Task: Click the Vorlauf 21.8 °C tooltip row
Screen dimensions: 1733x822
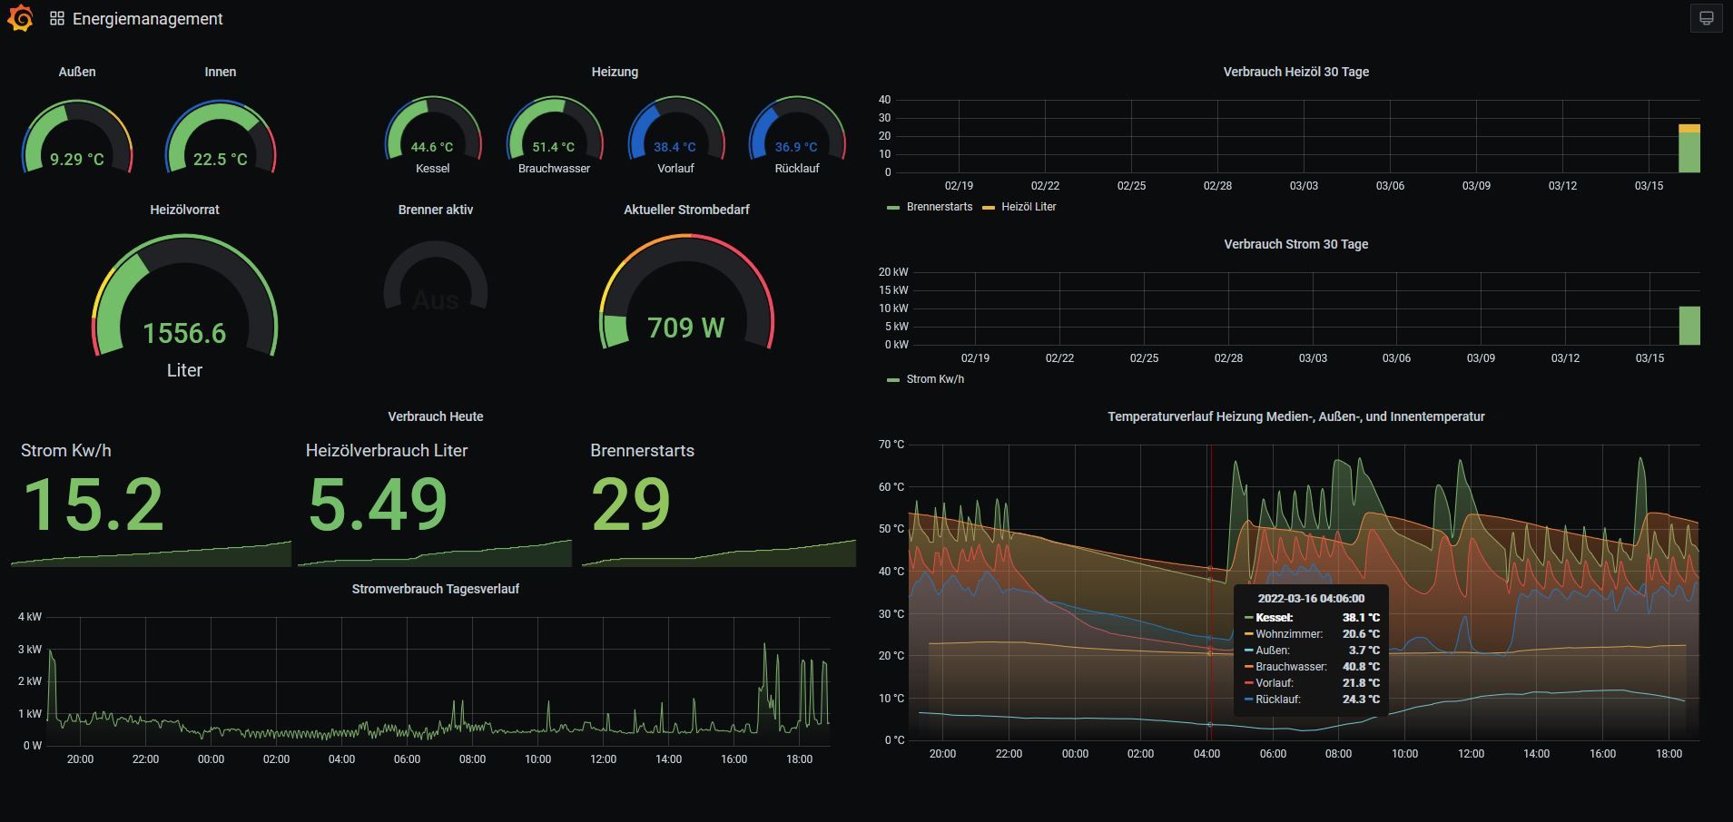Action: pos(1313,683)
